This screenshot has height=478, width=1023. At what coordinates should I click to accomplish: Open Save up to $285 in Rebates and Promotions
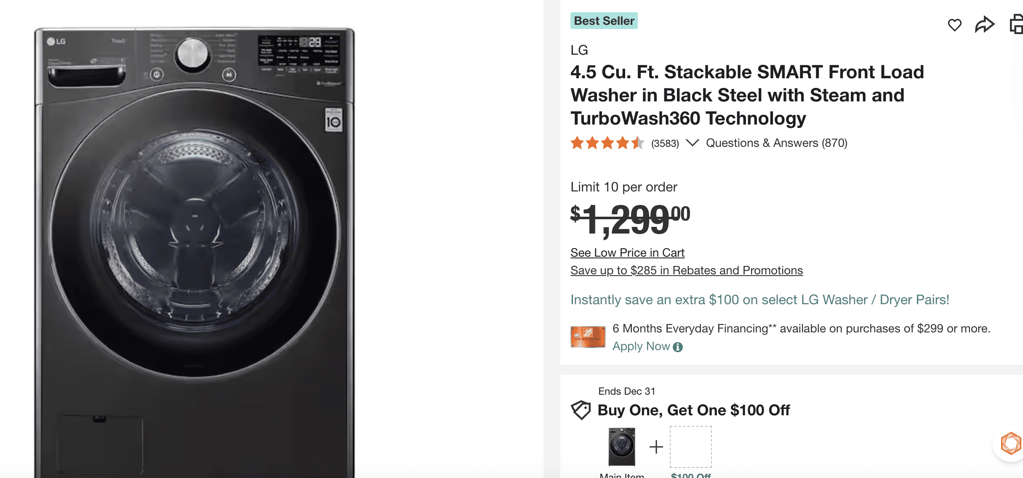tap(686, 271)
